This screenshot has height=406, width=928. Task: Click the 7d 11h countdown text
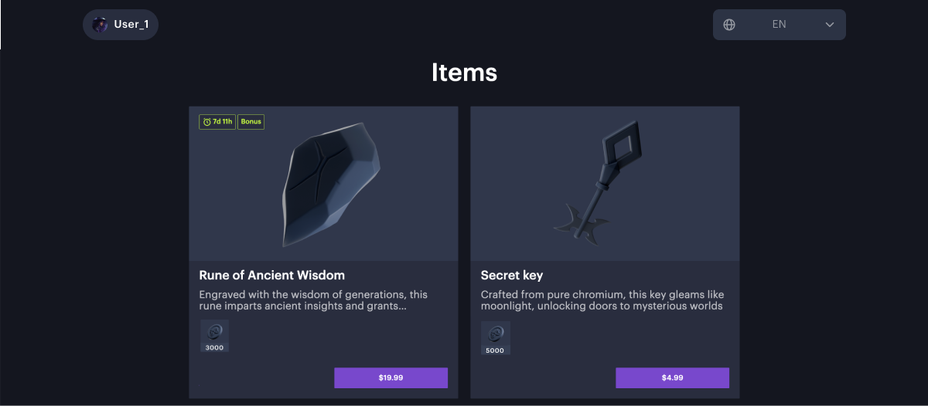223,122
